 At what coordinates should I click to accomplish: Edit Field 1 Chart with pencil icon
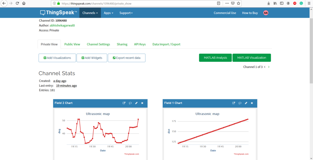tap(246, 103)
